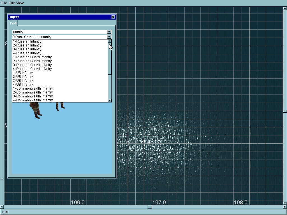Click map vertical scrollbar up arrow
The image size is (287, 215).
285,8
